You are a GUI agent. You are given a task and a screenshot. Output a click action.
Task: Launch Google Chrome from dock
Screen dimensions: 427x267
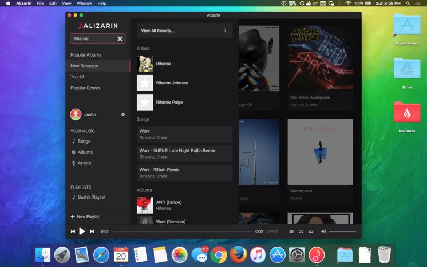tap(219, 255)
